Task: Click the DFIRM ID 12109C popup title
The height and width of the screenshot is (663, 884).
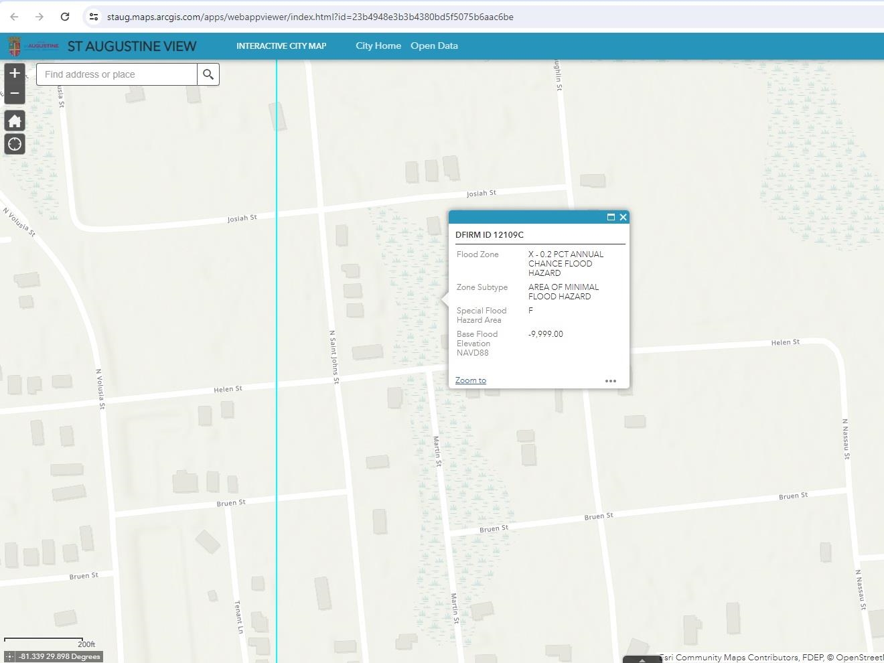Action: 490,235
